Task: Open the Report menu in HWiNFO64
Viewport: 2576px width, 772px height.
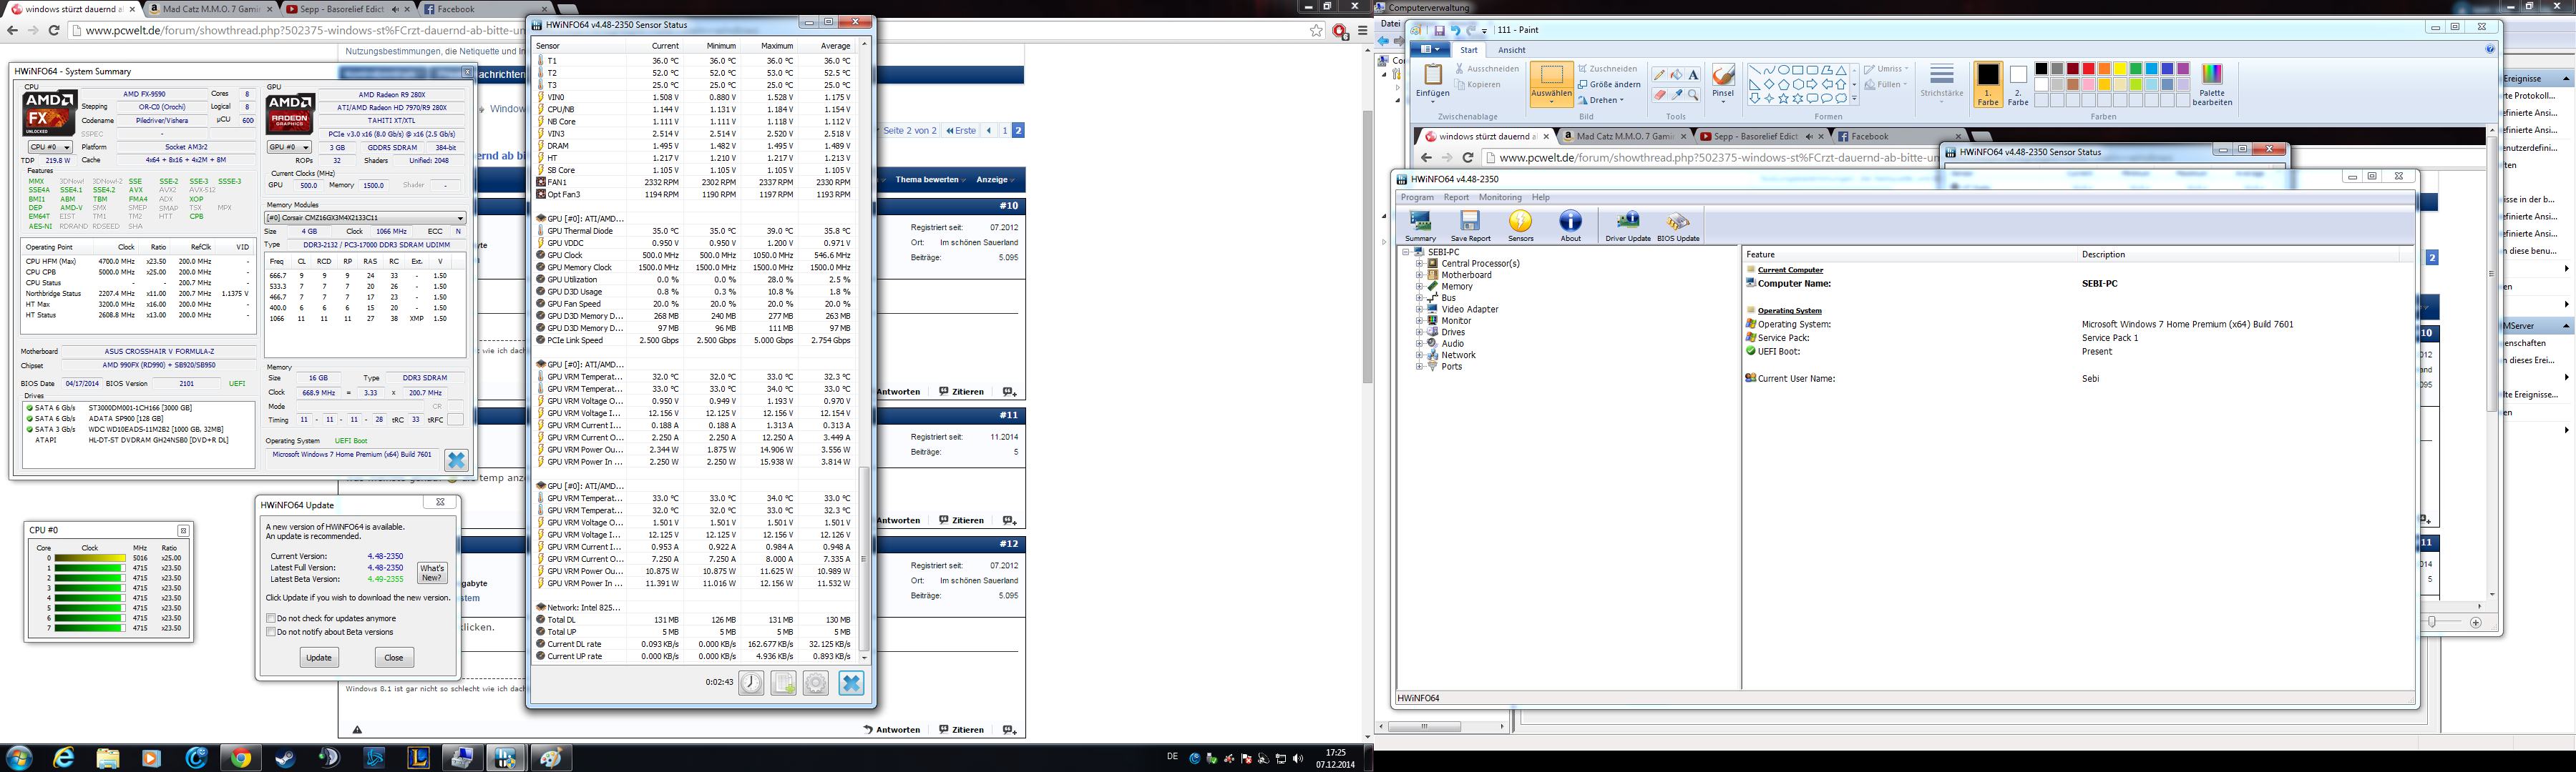Action: coord(1456,198)
